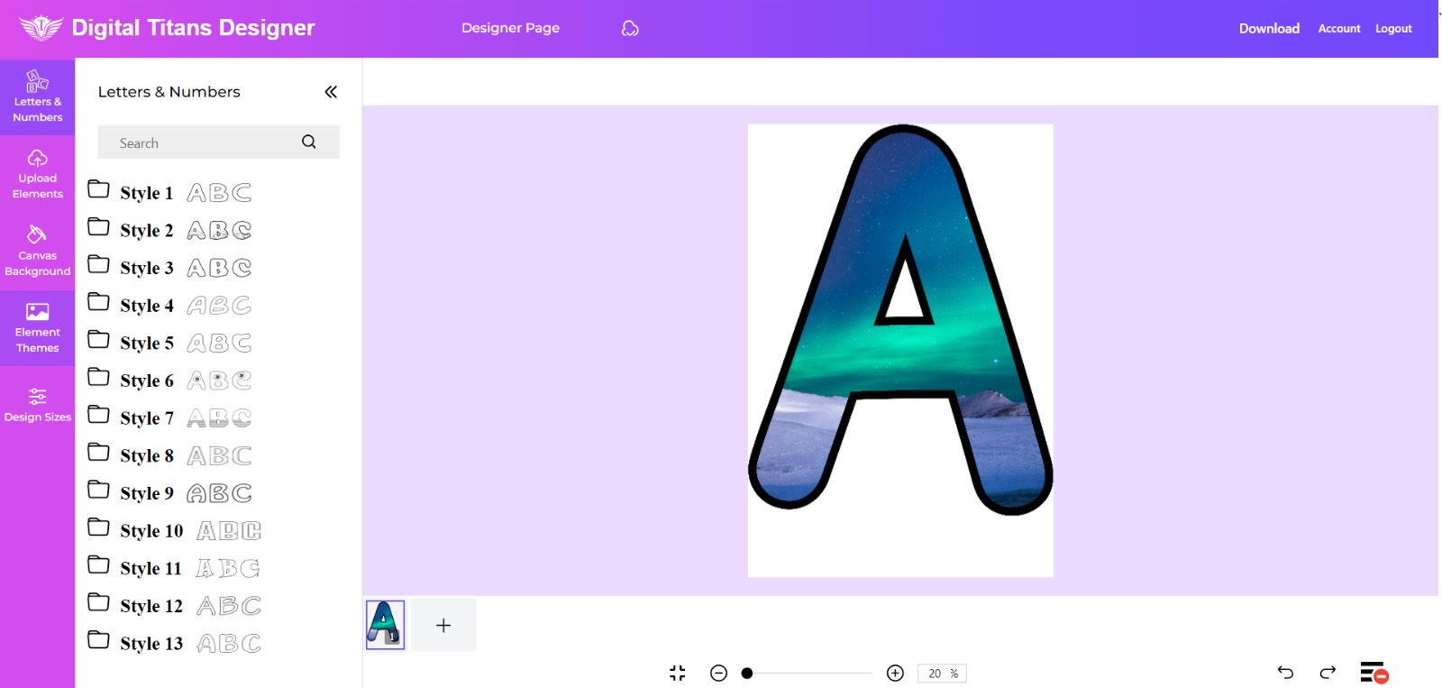Select the Element Themes sidebar icon

click(x=37, y=327)
